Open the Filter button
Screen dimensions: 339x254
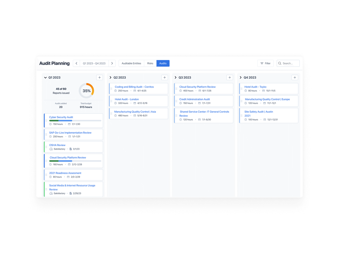[265, 63]
